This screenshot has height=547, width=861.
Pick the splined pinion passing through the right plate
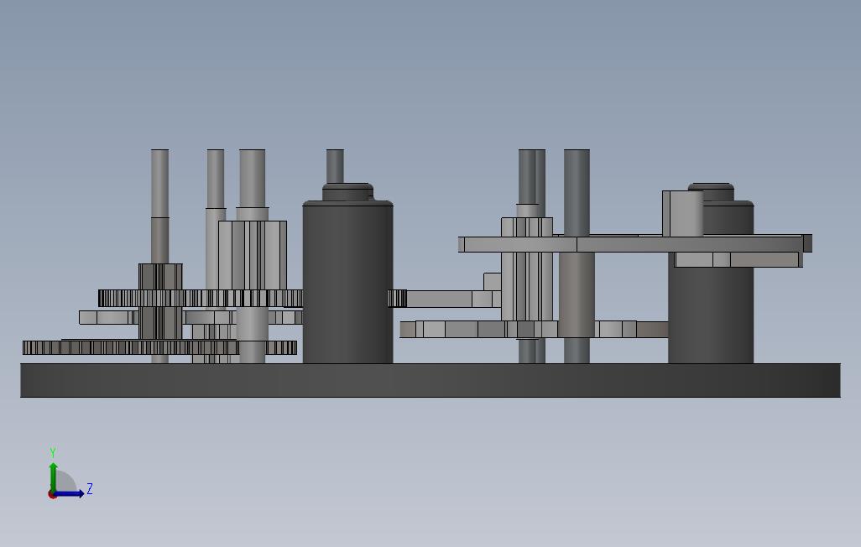527,269
